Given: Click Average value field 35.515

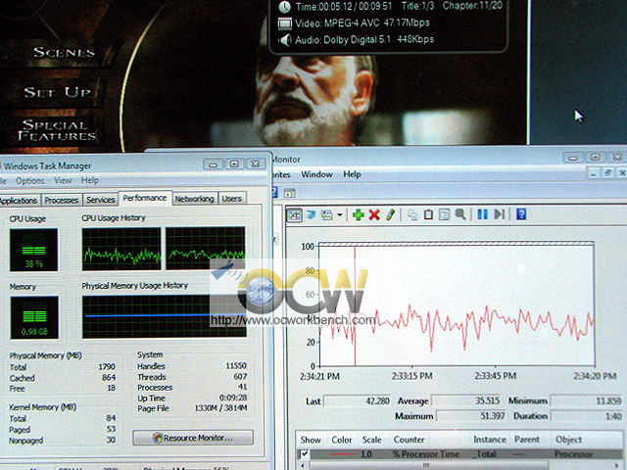Looking at the screenshot, I should point(466,400).
